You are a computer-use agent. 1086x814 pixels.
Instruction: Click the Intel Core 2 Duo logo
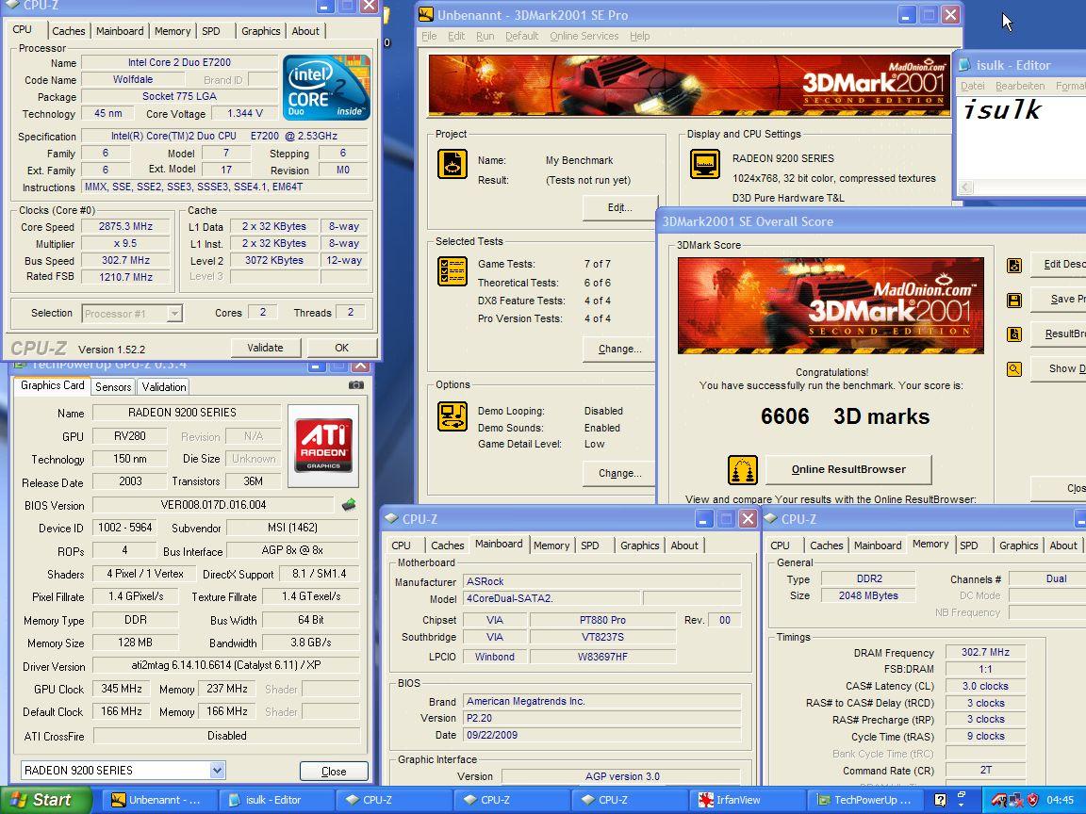click(x=326, y=88)
